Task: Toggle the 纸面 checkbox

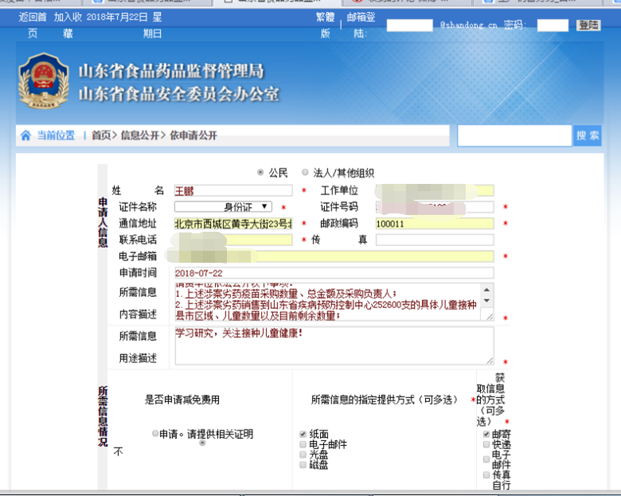Action: [x=303, y=434]
